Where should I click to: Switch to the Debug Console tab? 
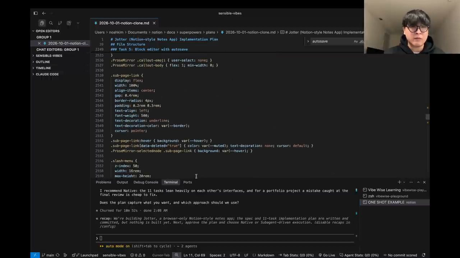point(146,182)
